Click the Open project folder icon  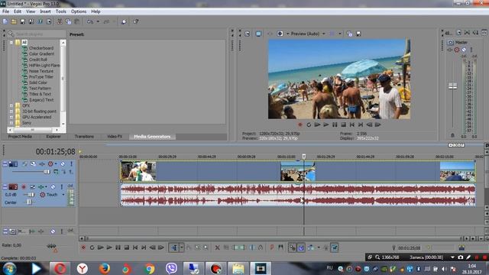click(14, 21)
